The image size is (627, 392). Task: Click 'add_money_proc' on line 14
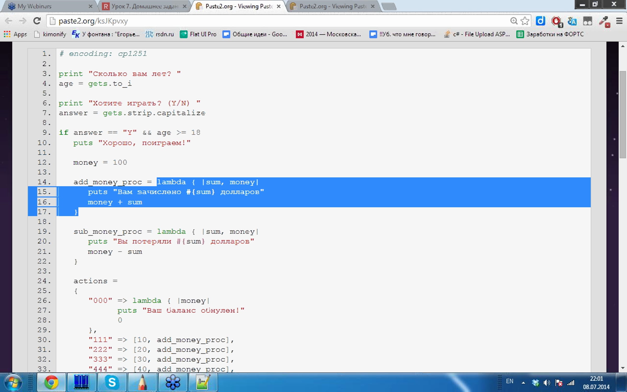point(108,182)
